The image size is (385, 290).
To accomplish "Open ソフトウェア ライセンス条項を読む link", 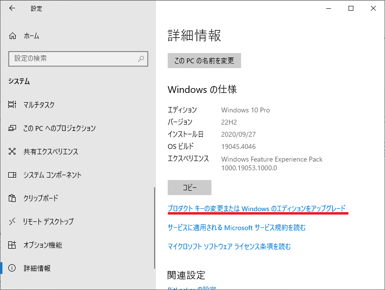I will 229,246.
